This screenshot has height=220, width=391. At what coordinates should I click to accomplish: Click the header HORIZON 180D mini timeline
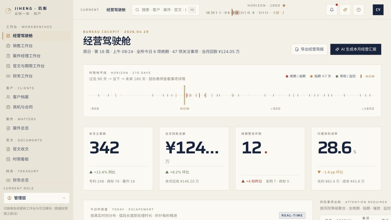coord(245,13)
